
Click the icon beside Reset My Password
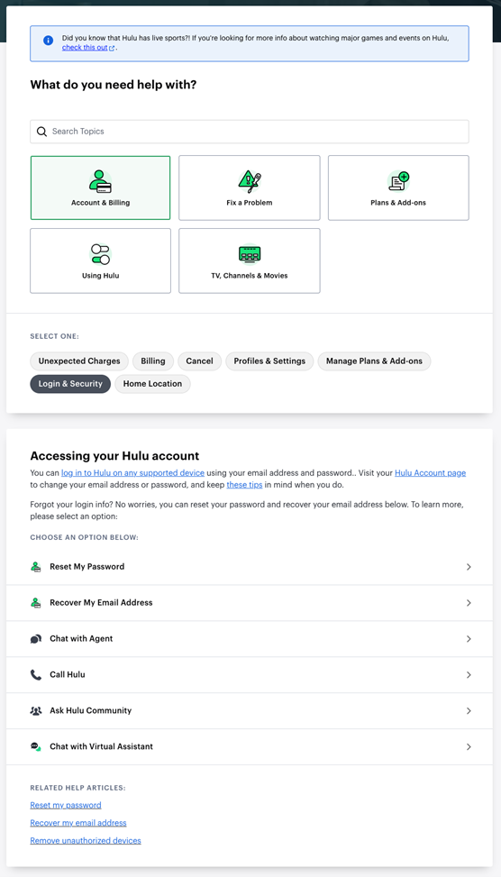click(x=36, y=567)
